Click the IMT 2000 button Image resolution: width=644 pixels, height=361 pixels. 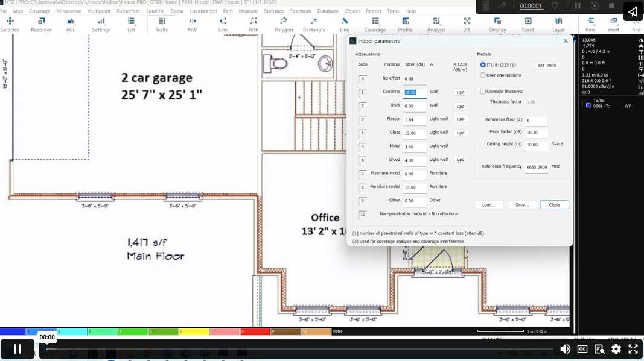tap(547, 66)
